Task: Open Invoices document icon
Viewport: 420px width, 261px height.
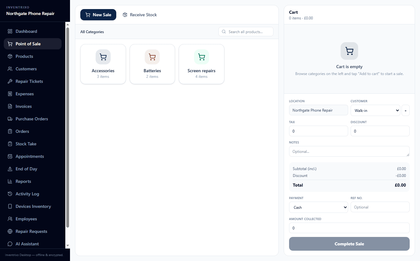Action: [x=10, y=106]
